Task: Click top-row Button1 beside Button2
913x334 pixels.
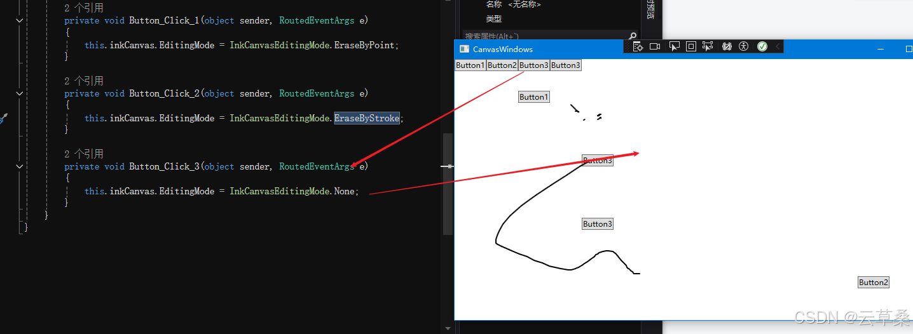Action: click(x=470, y=65)
